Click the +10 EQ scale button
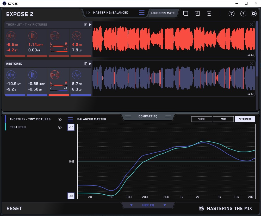This screenshot has height=216, width=261. [71, 127]
